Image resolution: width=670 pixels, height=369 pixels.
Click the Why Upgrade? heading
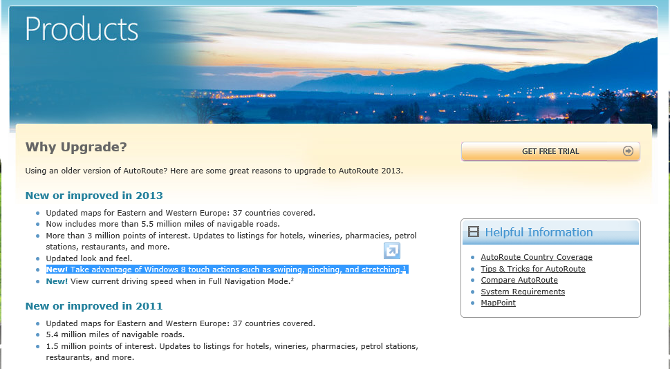76,147
